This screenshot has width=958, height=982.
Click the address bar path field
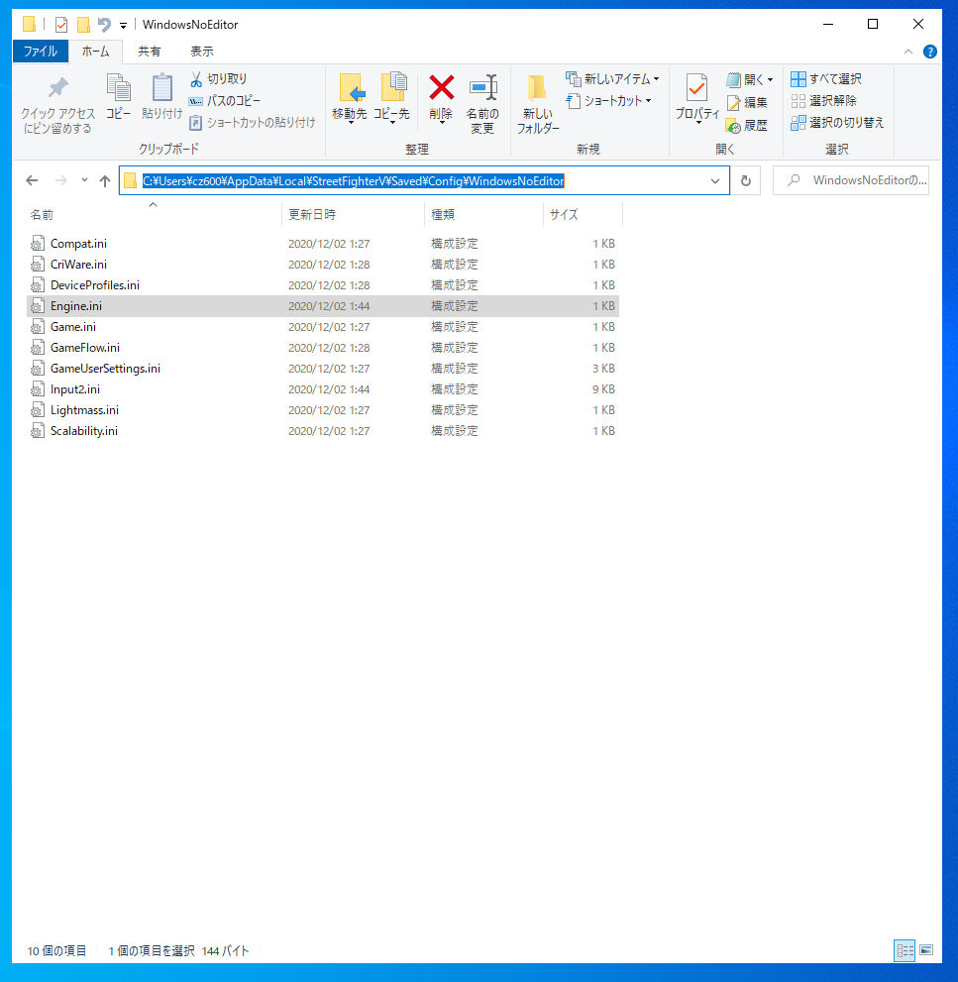[x=424, y=181]
